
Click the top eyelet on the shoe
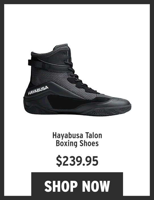(x=64, y=53)
